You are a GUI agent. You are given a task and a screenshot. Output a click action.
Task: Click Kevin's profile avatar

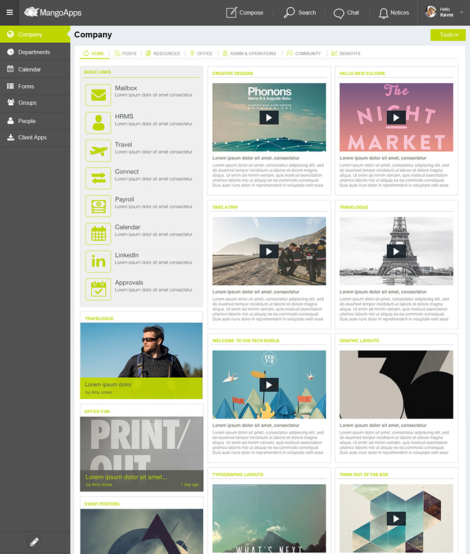click(431, 12)
